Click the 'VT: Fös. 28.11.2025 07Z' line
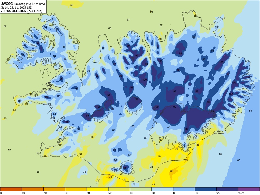 pos(16,11)
